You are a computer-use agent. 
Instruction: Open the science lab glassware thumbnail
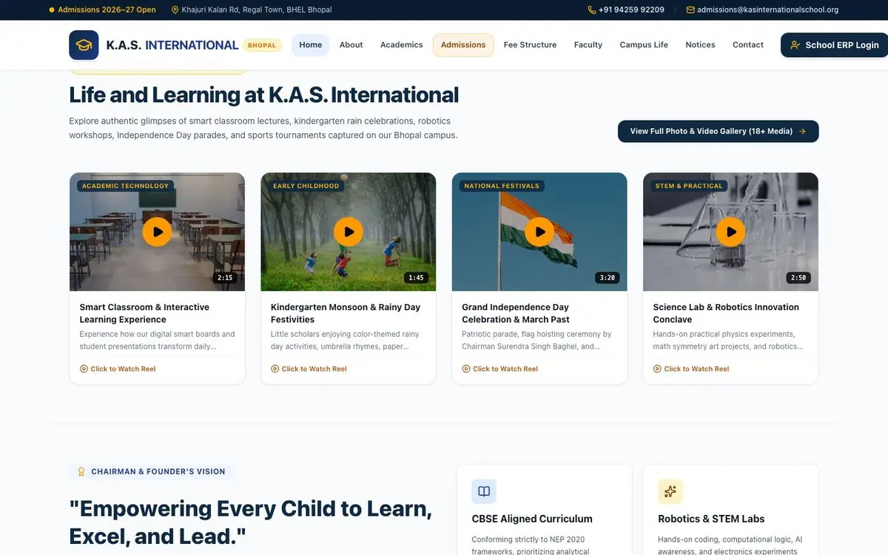point(731,232)
